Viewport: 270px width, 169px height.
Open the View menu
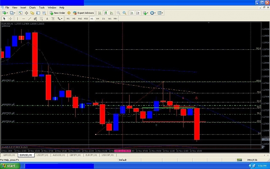(15, 8)
